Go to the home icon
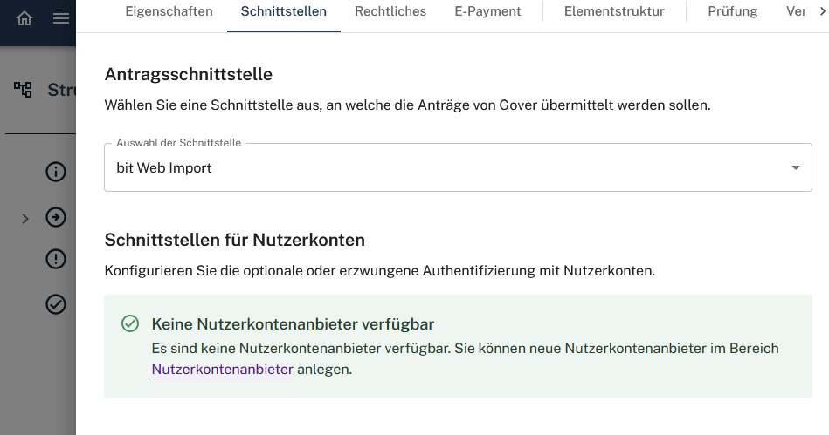Screen dimensions: 829x435 point(24,18)
